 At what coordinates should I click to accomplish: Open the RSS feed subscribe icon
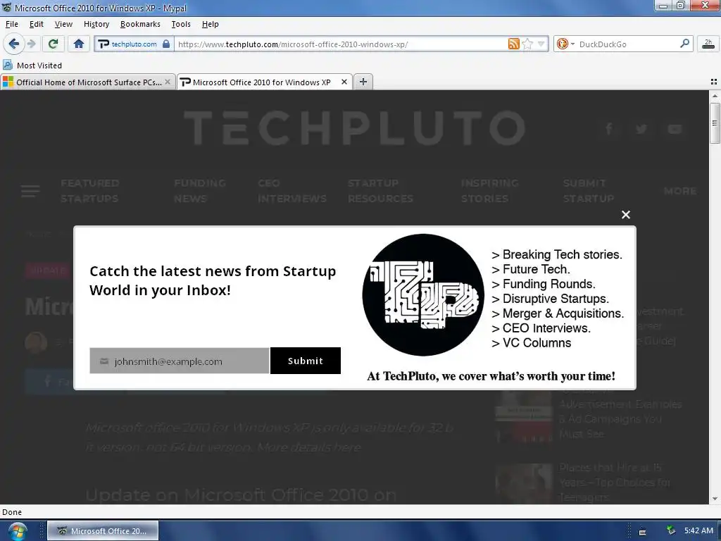[513, 44]
